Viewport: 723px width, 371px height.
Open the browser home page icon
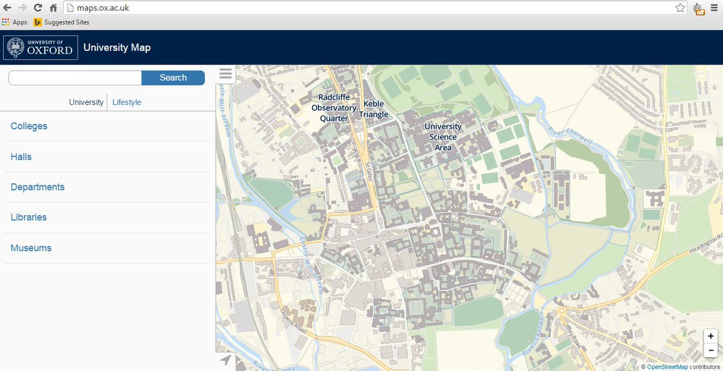54,8
